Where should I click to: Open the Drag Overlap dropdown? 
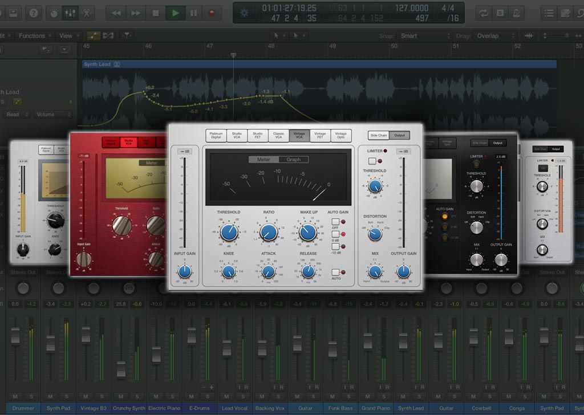point(495,36)
